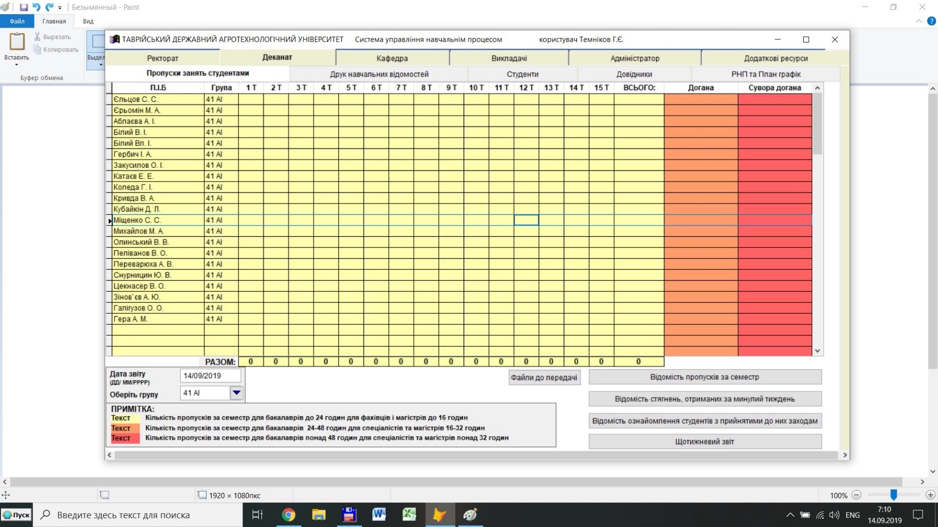Click the Cut (Вырезать) scissors icon
938x527 pixels.
pyautogui.click(x=37, y=37)
